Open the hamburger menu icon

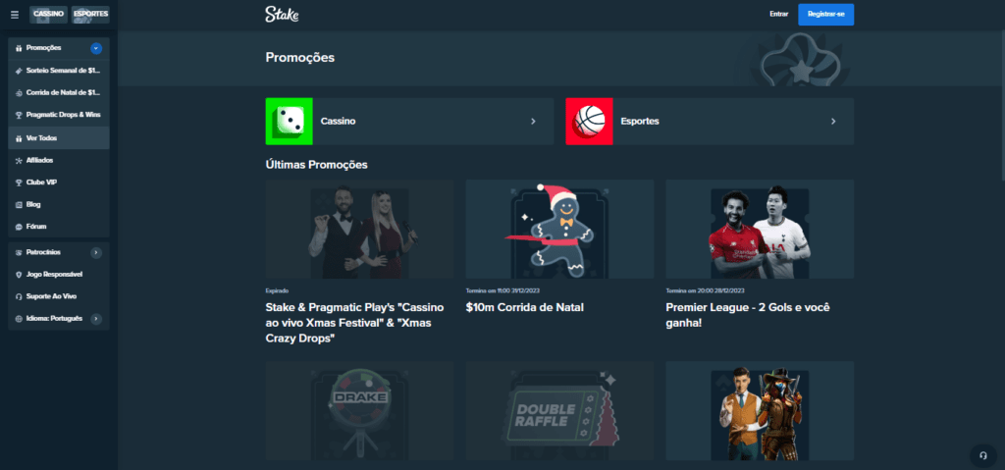coord(15,15)
